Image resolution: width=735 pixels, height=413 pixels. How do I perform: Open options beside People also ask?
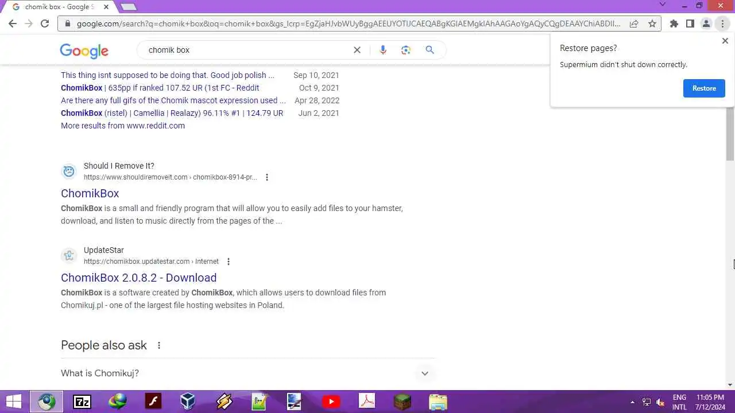159,345
